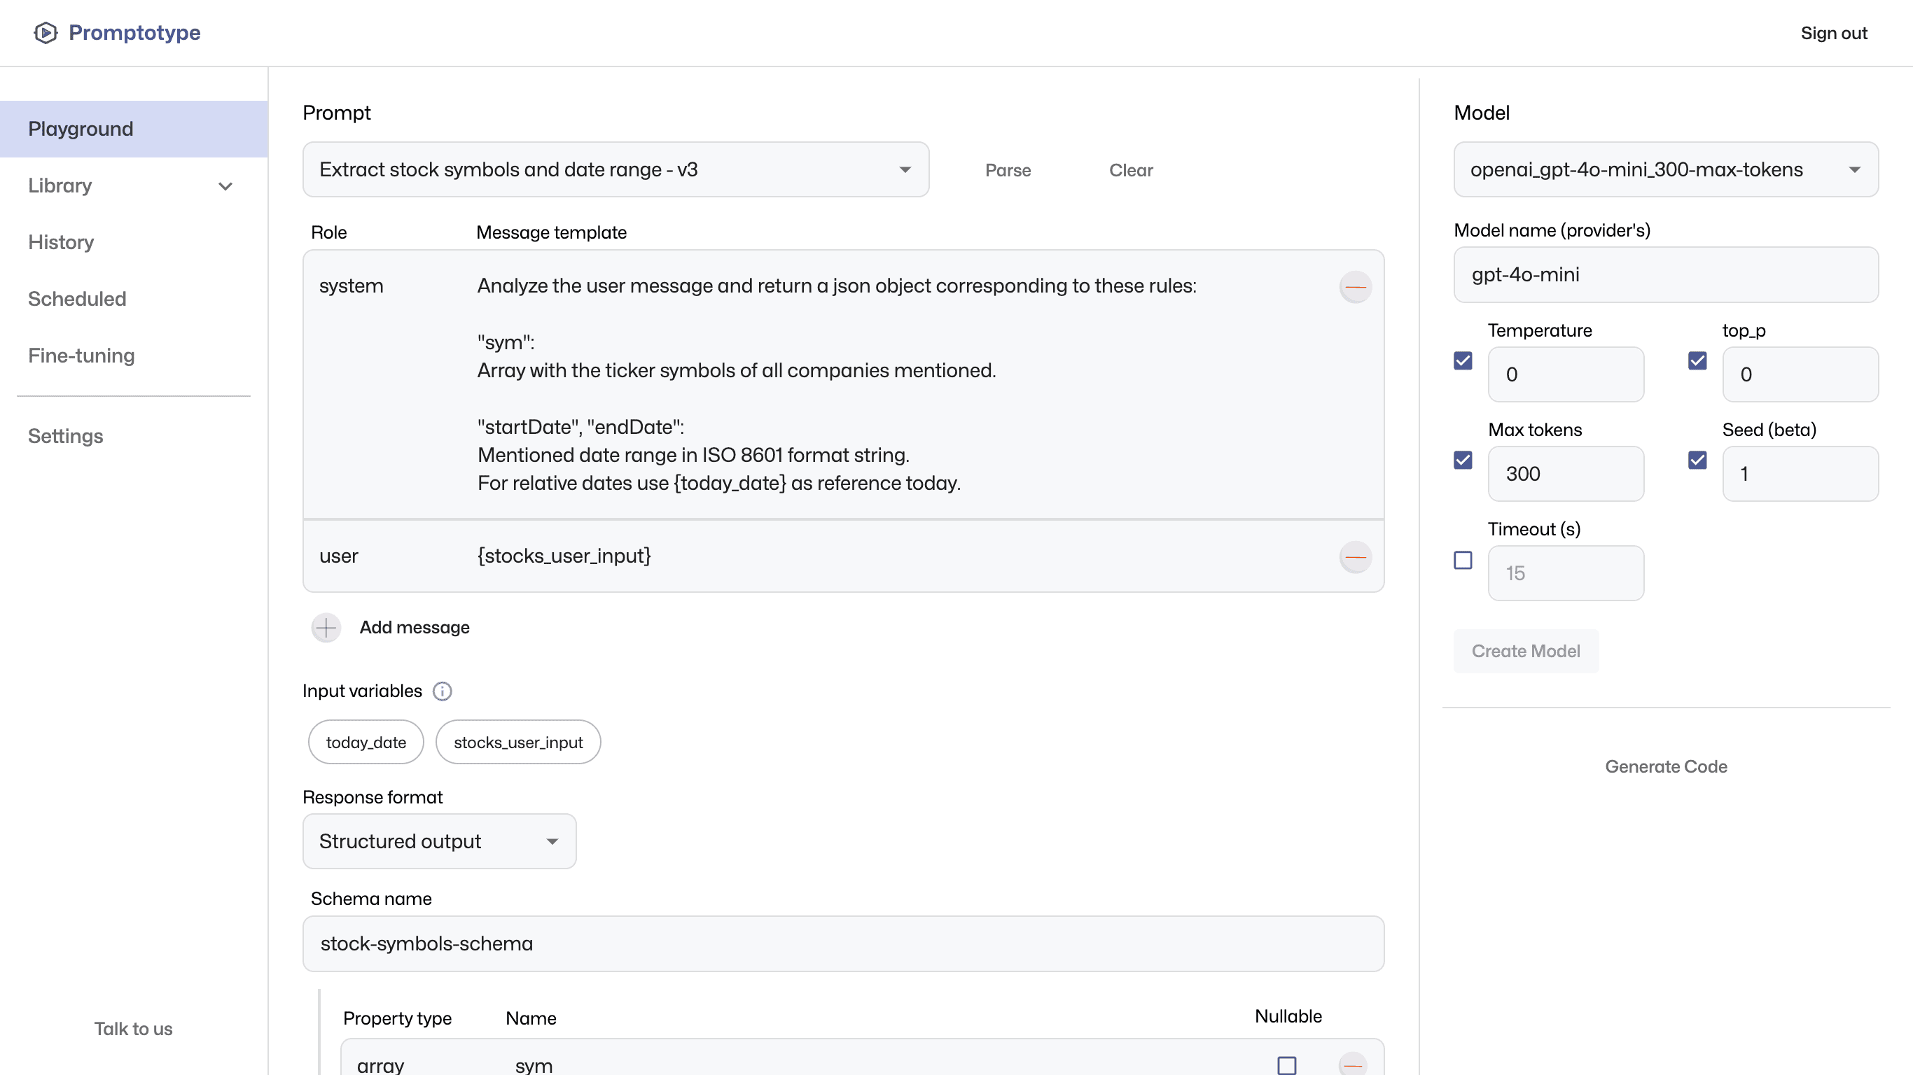Toggle the Temperature checkbox
The height and width of the screenshot is (1075, 1913).
pyautogui.click(x=1463, y=362)
